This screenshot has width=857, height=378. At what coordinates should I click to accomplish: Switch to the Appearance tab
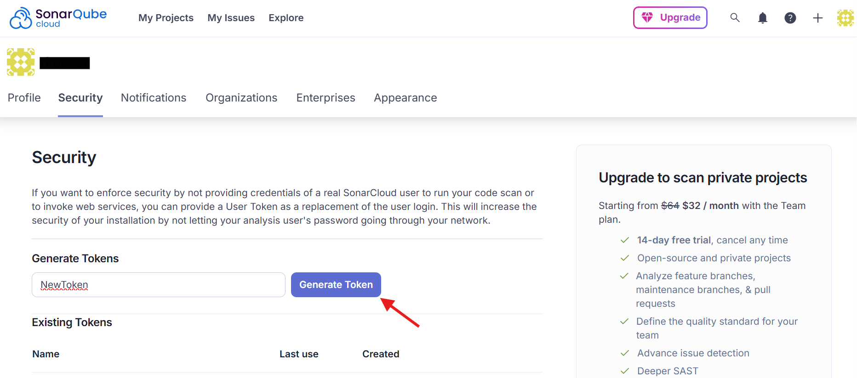(x=405, y=98)
